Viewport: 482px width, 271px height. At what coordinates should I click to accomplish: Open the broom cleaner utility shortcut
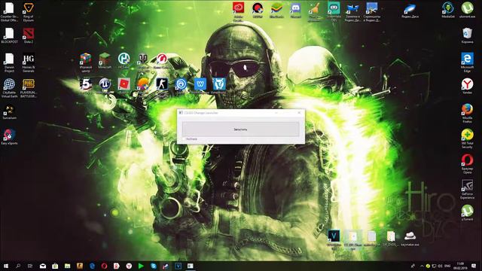tap(315, 11)
